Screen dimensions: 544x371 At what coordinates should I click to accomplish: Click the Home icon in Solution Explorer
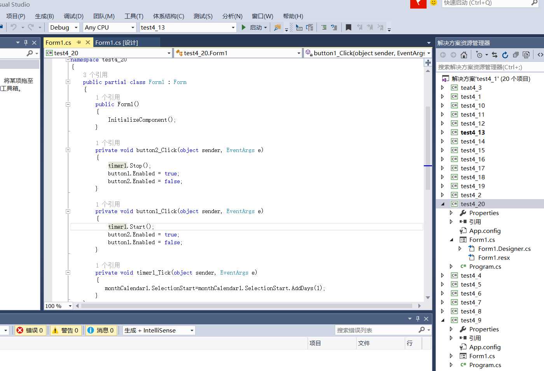[x=464, y=55]
